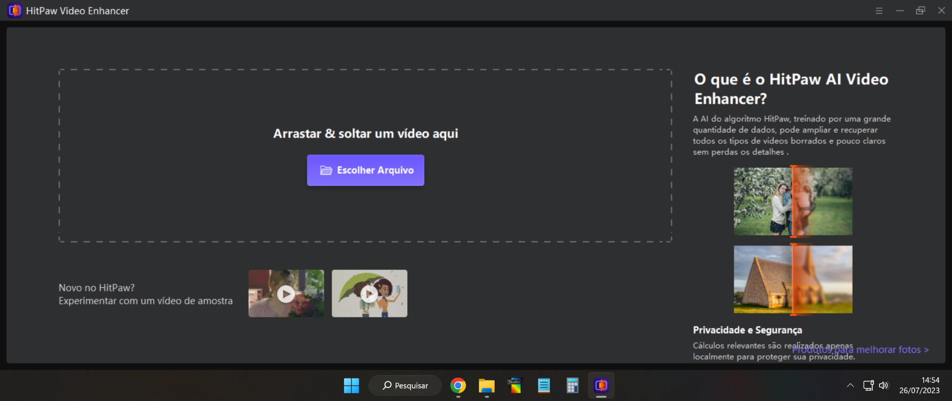Launch Google Chrome from the taskbar
This screenshot has width=952, height=401.
(x=458, y=386)
